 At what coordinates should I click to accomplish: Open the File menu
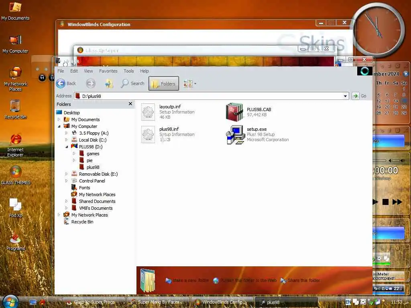(61, 71)
